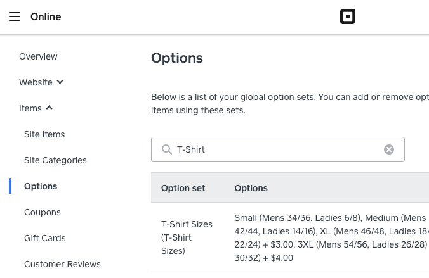Click the Online title in header

[46, 17]
